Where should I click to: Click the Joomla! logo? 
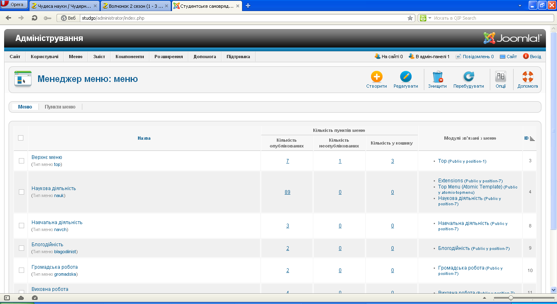(512, 38)
